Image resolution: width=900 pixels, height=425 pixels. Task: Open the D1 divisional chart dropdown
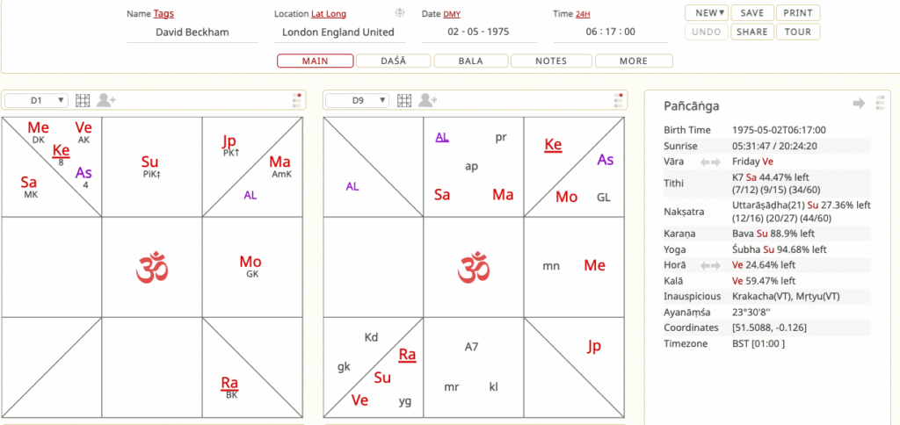pos(36,101)
